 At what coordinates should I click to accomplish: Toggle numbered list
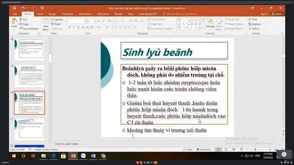coord(123,21)
